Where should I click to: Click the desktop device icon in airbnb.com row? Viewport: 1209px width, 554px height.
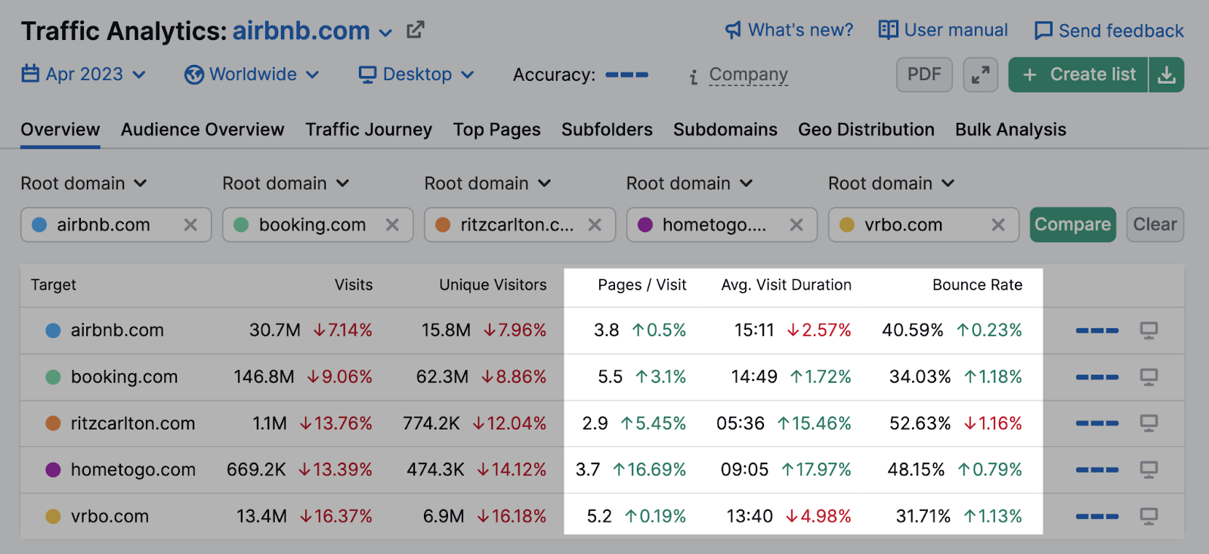pyautogui.click(x=1149, y=331)
